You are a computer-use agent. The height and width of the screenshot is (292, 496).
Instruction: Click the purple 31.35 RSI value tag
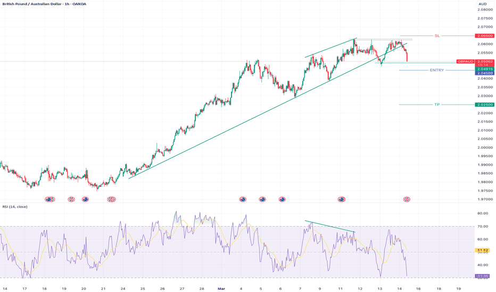tap(483, 276)
